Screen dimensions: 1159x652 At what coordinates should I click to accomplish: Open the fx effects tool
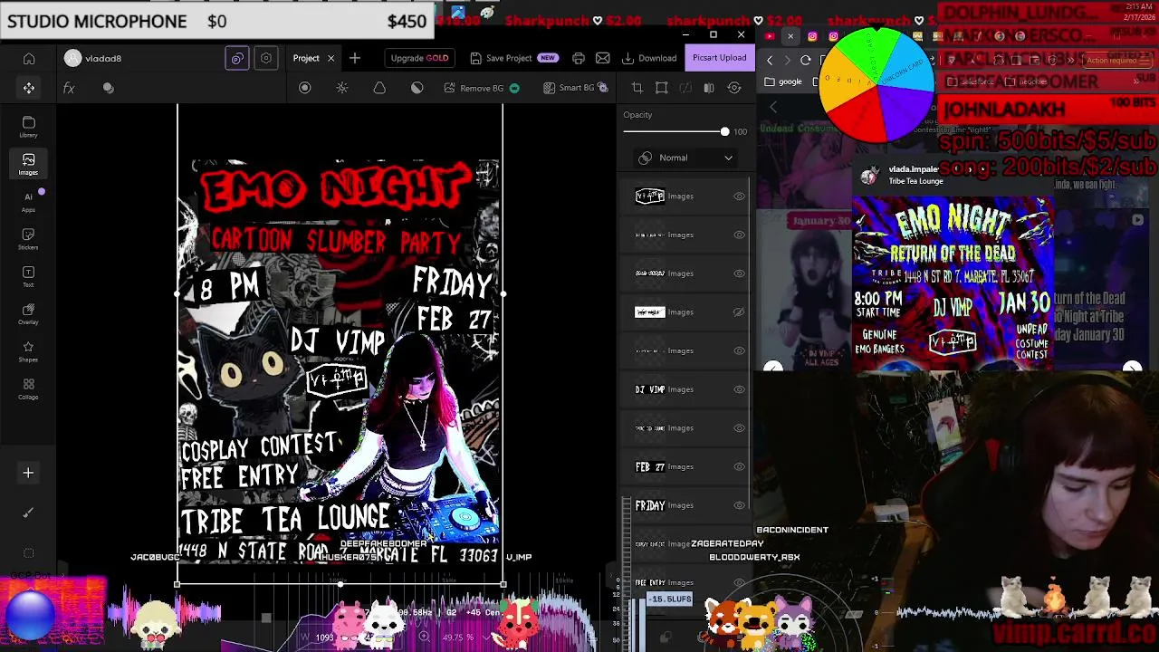(69, 88)
